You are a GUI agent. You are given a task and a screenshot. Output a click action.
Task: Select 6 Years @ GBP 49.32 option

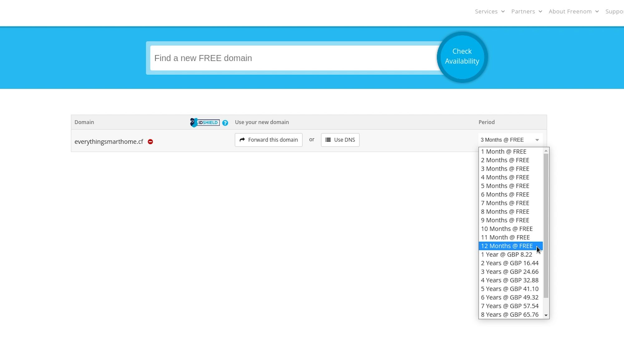(x=511, y=297)
